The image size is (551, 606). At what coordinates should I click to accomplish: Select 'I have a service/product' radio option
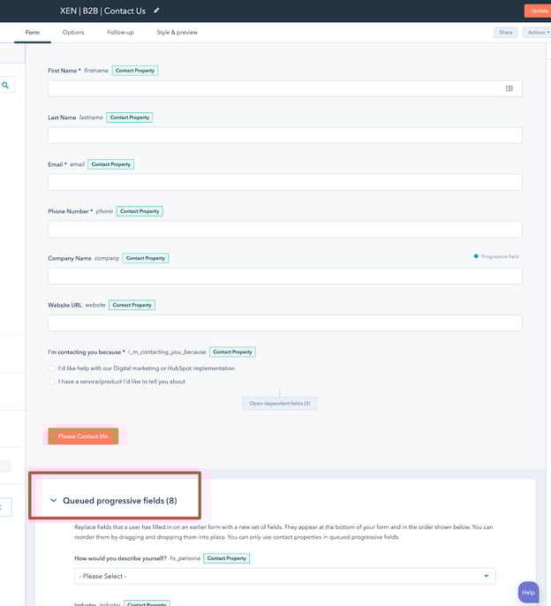coord(52,382)
